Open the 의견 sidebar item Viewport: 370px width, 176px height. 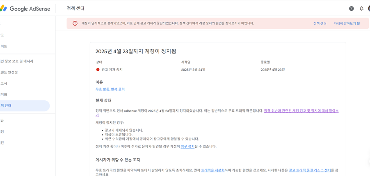pyautogui.click(x=2, y=143)
